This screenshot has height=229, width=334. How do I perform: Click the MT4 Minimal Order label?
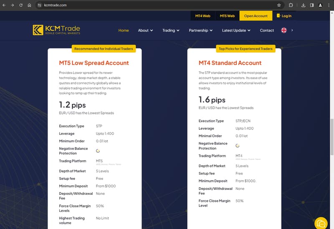click(x=210, y=136)
